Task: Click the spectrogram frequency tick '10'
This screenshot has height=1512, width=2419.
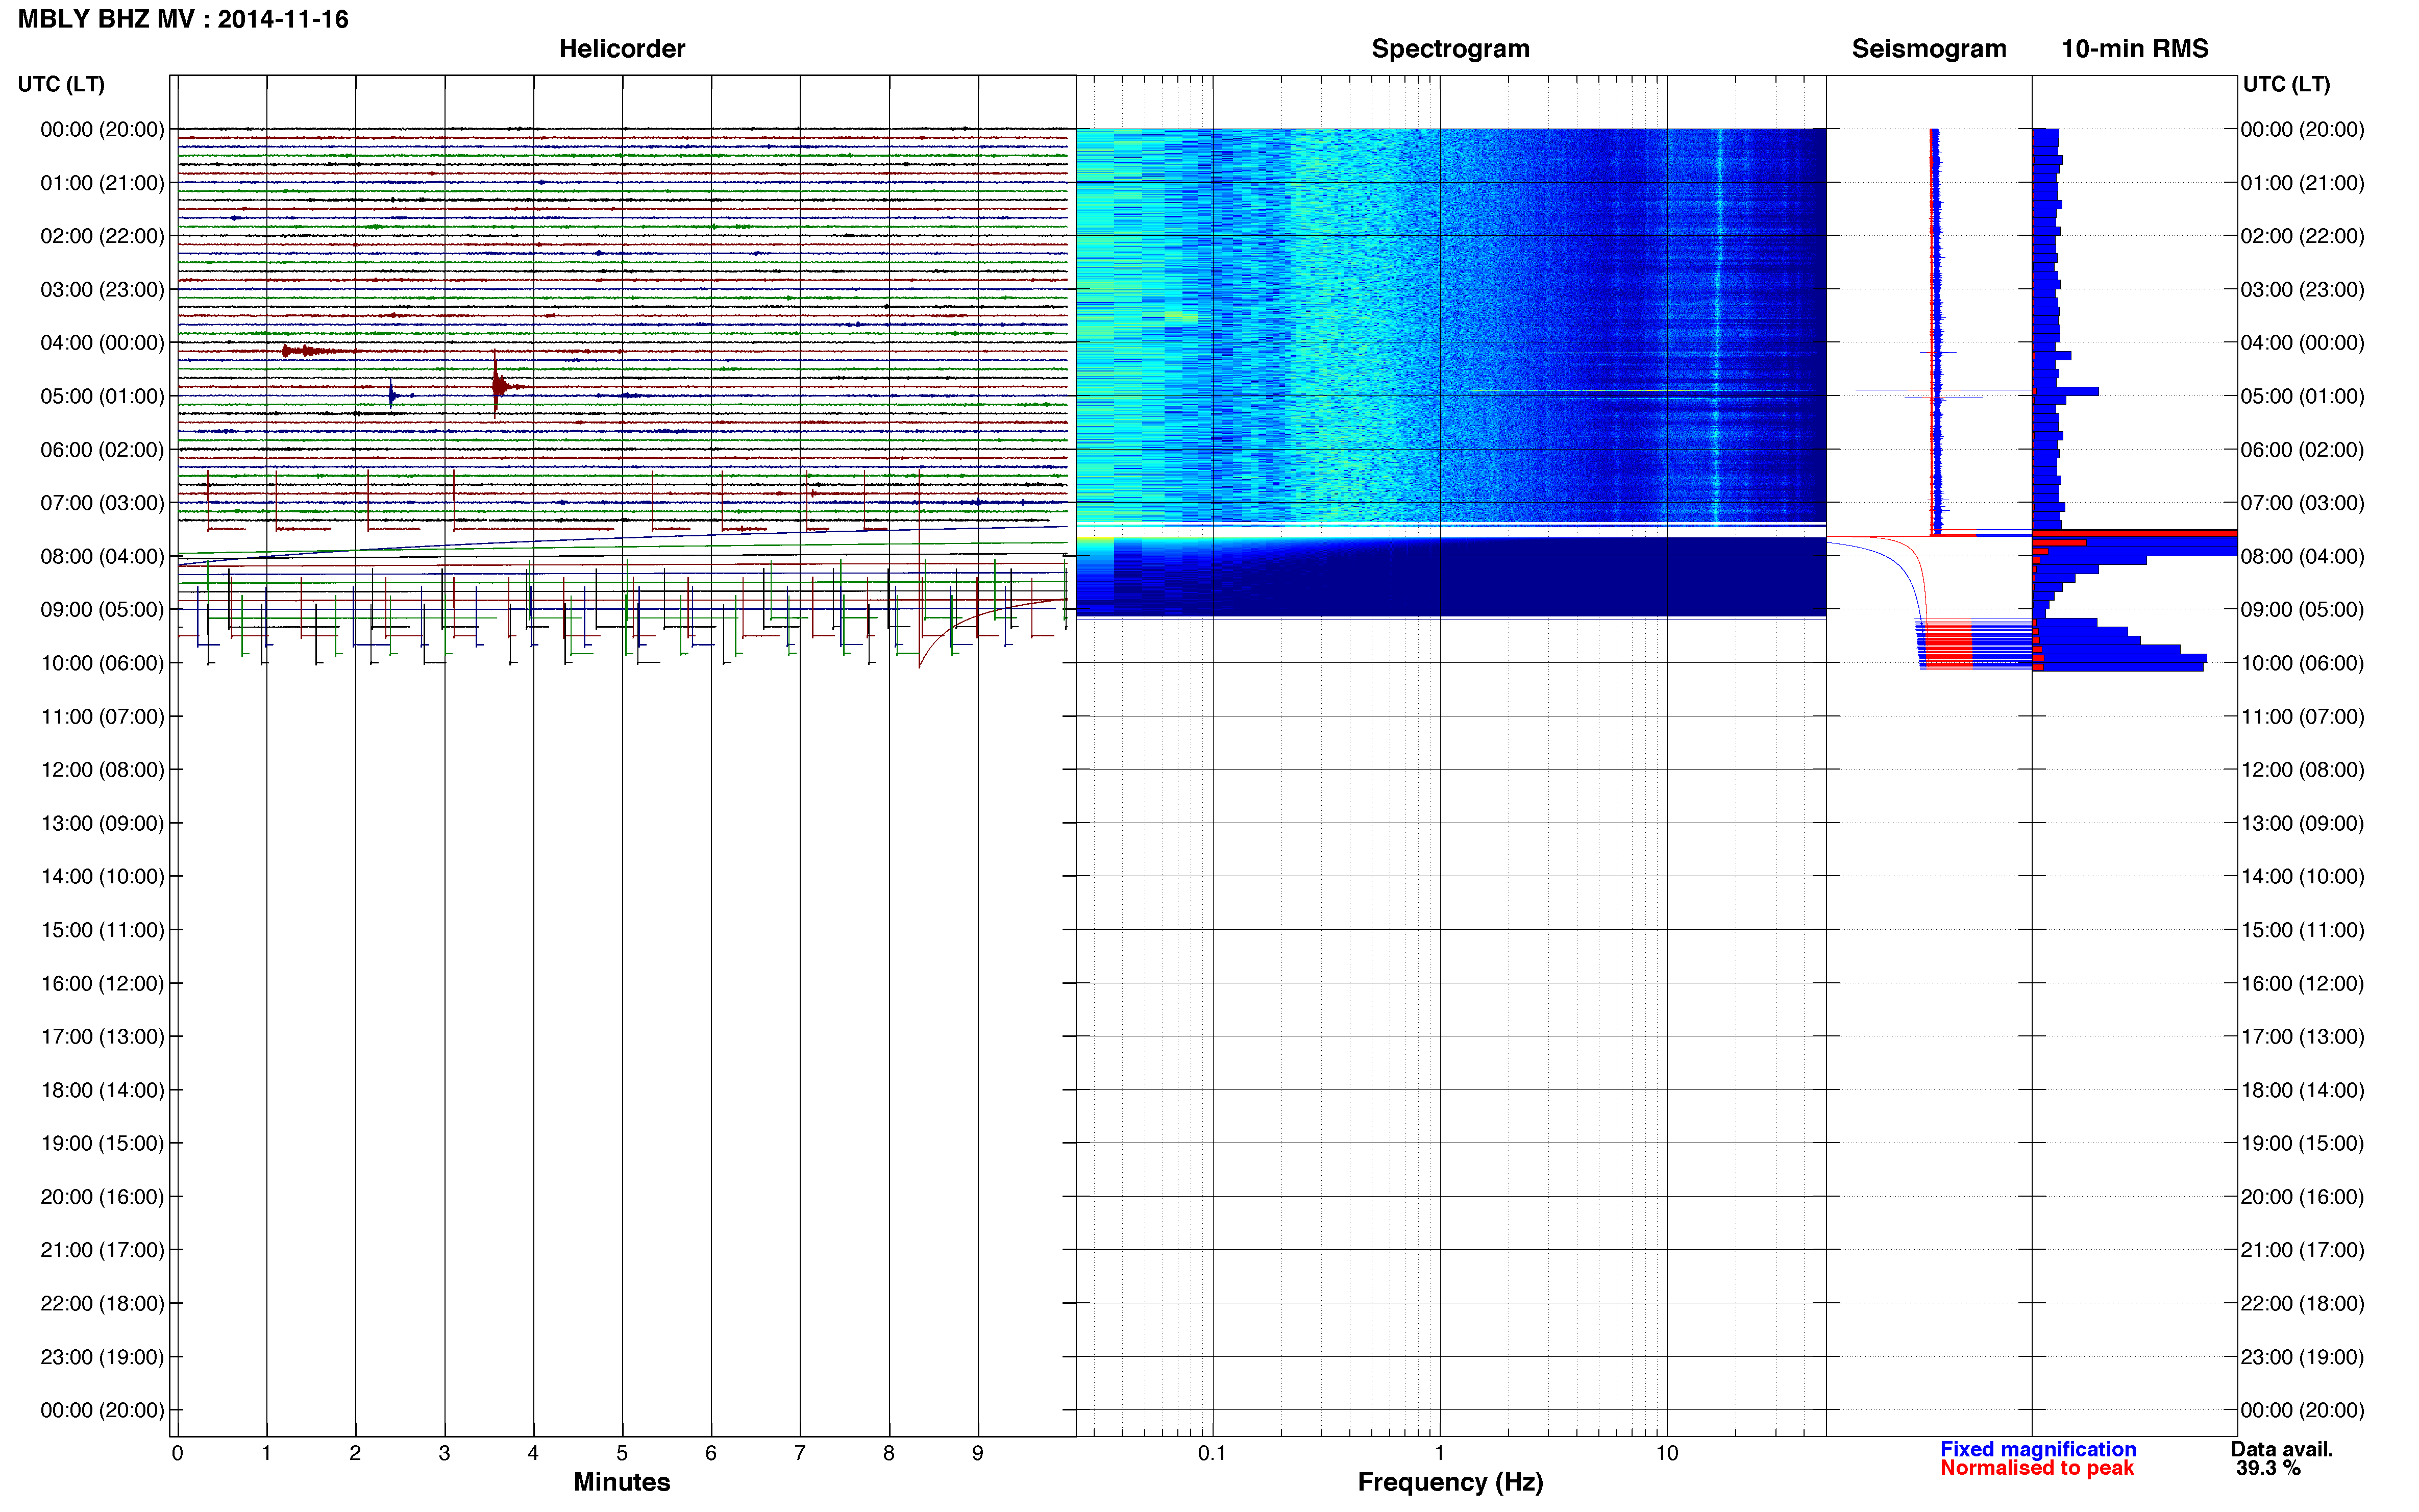Action: coord(1666,1453)
